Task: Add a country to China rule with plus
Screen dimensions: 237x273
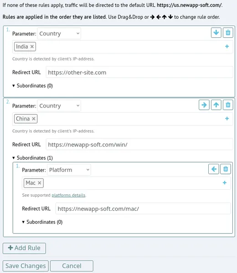Action: pos(227,119)
